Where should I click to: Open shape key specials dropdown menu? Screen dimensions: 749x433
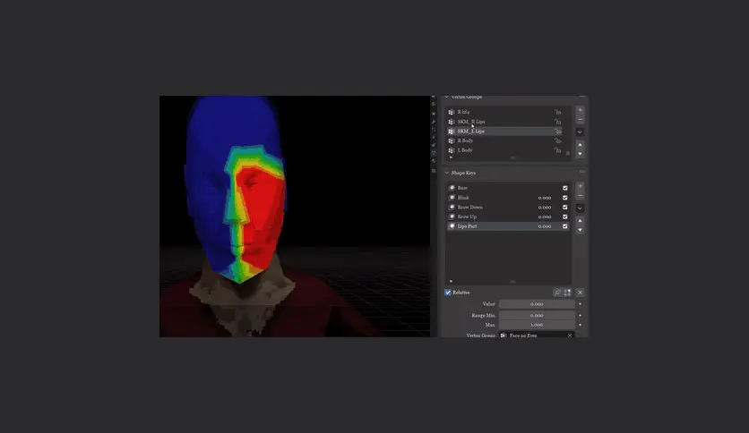pyautogui.click(x=580, y=208)
